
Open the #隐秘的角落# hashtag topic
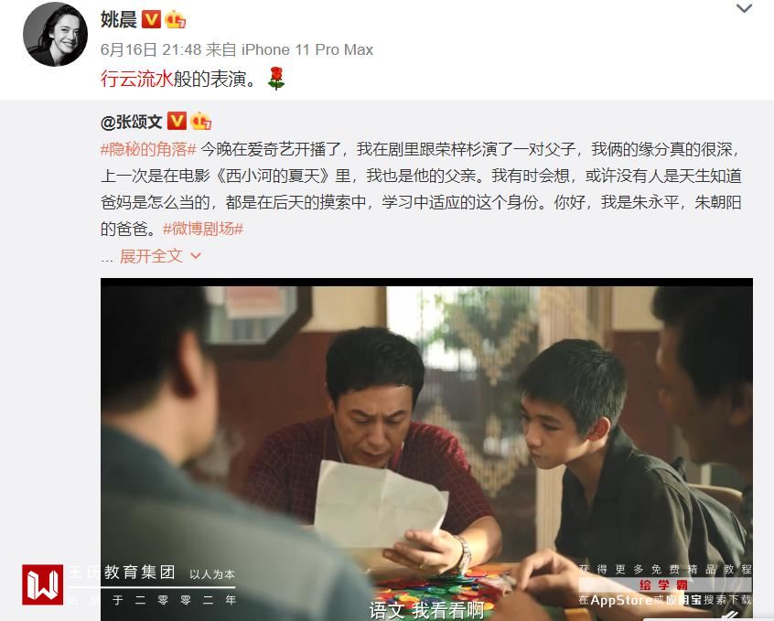(x=148, y=149)
